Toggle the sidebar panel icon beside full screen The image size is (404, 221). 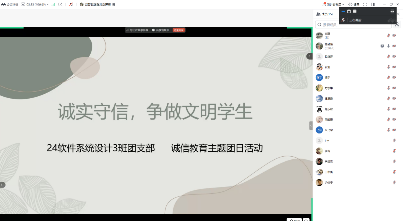click(x=373, y=4)
